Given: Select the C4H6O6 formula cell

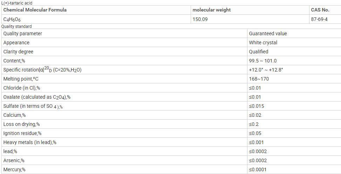Looking at the screenshot, I should tap(12, 20).
